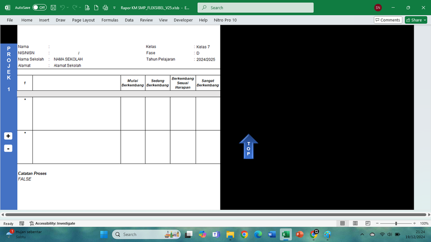
Task: Open File Explorer from taskbar
Action: click(230, 234)
